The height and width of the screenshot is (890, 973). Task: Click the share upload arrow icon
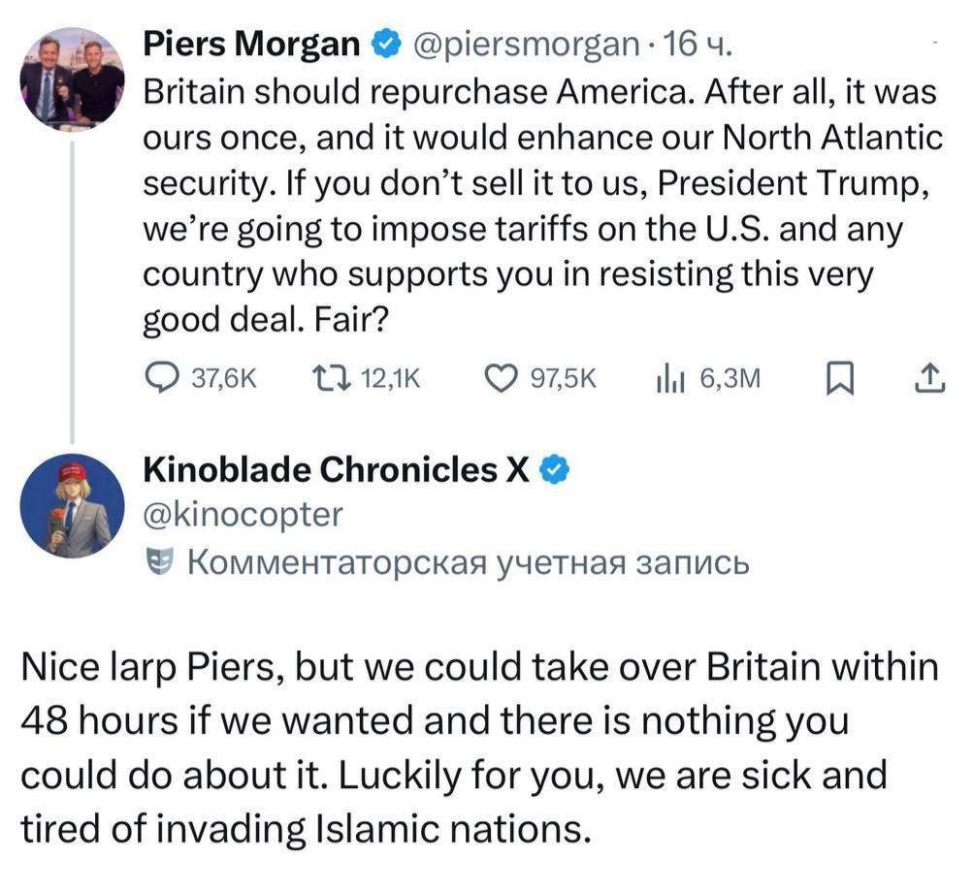pyautogui.click(x=928, y=379)
